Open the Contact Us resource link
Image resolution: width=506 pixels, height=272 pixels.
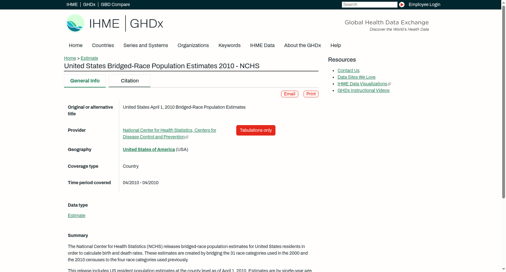point(349,71)
